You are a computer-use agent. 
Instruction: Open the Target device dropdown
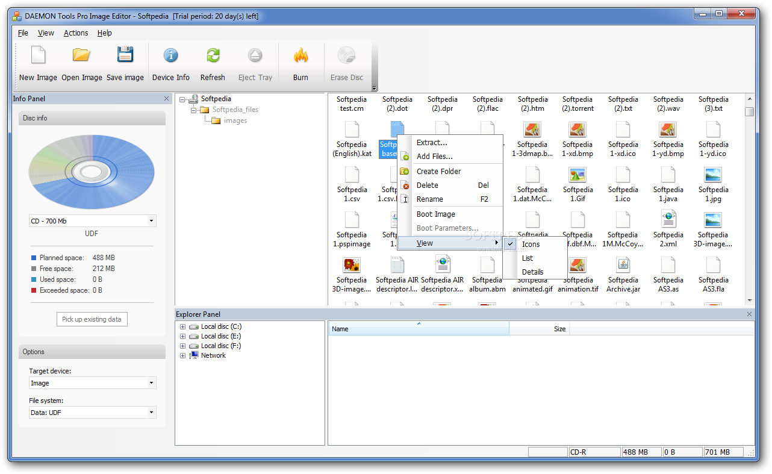tap(151, 383)
